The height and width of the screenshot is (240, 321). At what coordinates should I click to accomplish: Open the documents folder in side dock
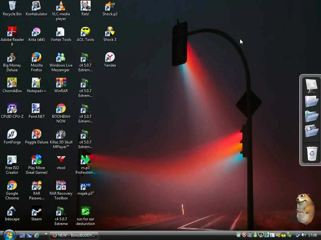[x=311, y=102]
